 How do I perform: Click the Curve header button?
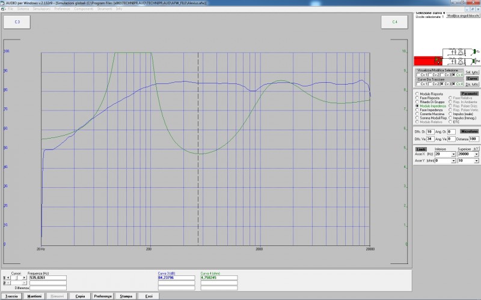click(472, 79)
